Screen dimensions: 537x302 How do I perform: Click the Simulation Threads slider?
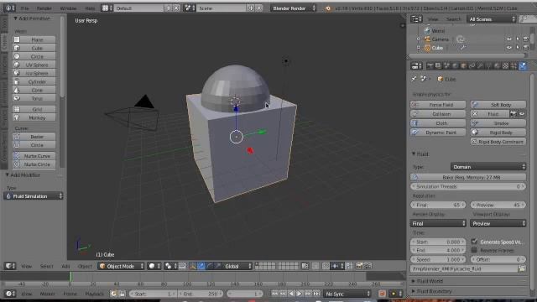(x=468, y=186)
